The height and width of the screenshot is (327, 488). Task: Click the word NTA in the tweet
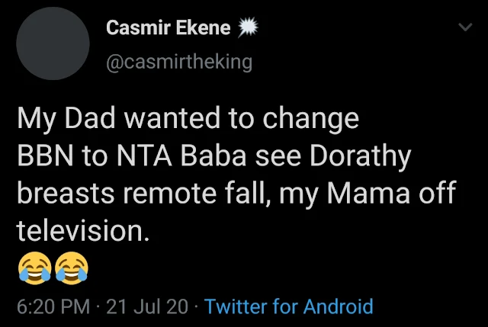coord(144,155)
